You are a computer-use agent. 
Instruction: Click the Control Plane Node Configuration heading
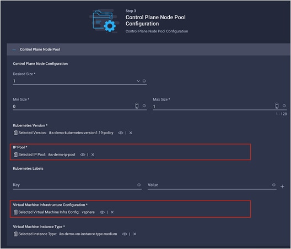(40, 64)
